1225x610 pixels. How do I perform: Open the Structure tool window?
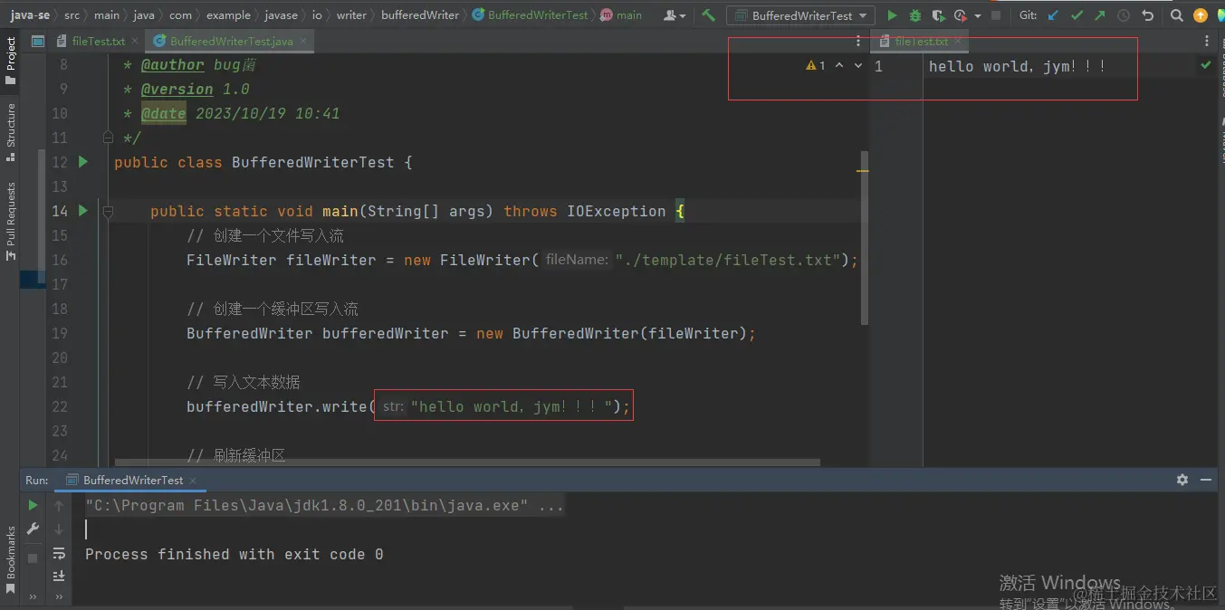click(10, 132)
